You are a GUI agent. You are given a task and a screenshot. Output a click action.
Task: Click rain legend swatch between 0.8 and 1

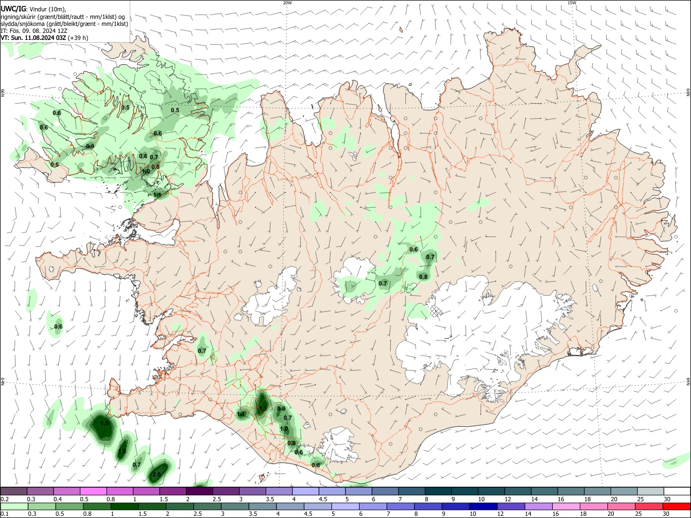(x=97, y=507)
